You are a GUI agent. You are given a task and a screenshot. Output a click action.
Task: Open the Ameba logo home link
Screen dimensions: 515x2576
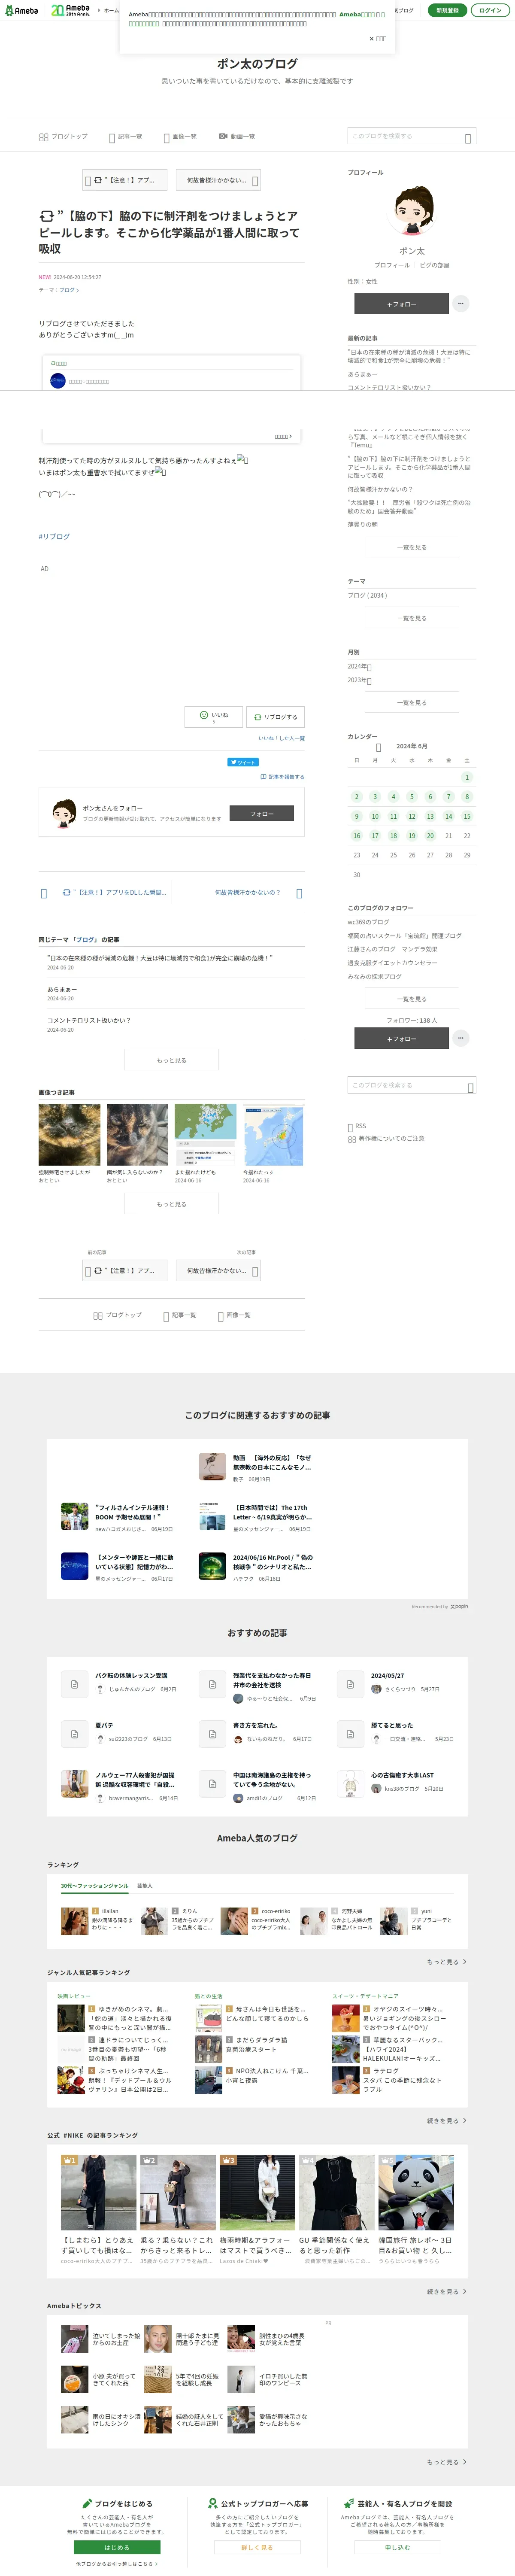click(x=21, y=10)
